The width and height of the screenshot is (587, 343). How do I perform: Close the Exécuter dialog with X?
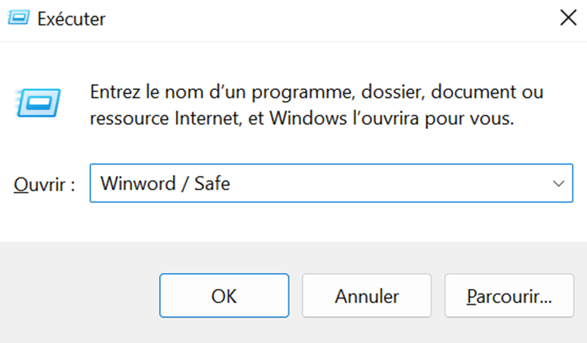[568, 18]
